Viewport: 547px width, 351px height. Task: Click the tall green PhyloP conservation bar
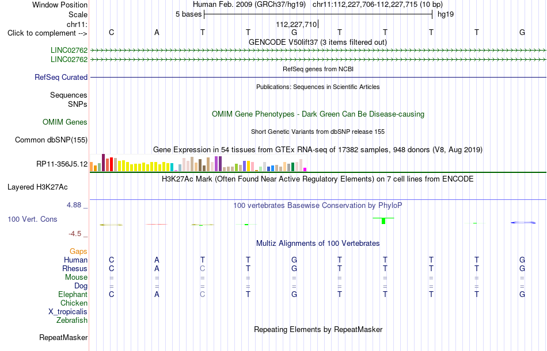tap(383, 221)
